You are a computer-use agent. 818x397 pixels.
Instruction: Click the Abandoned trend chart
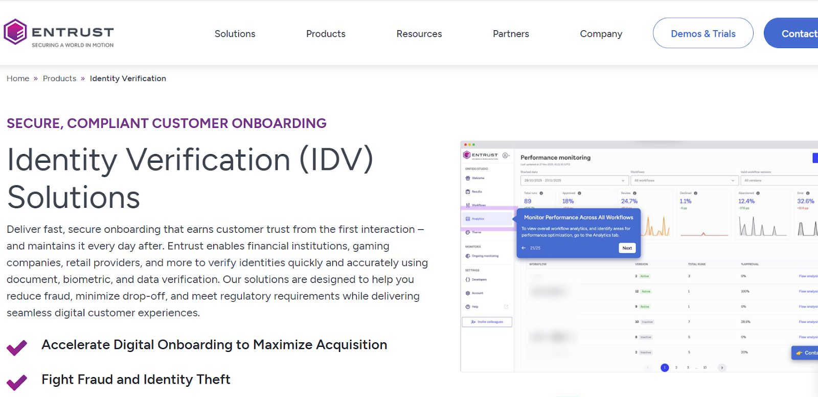[763, 226]
